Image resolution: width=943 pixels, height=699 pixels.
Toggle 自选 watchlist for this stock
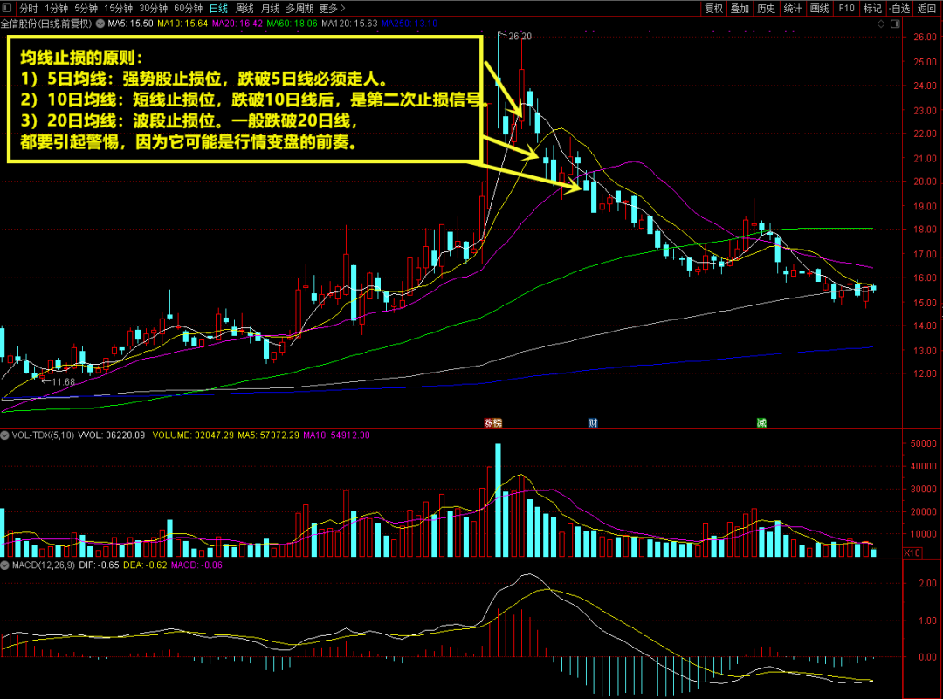(898, 8)
